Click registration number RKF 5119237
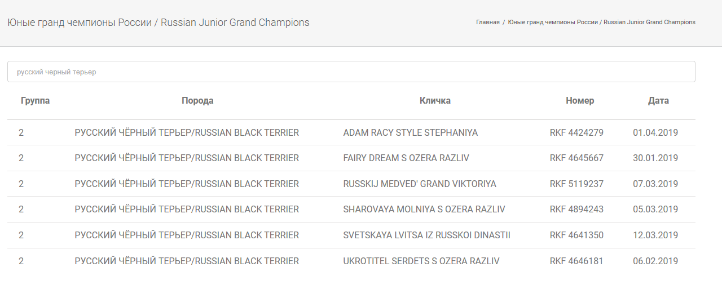The height and width of the screenshot is (289, 722). (576, 184)
